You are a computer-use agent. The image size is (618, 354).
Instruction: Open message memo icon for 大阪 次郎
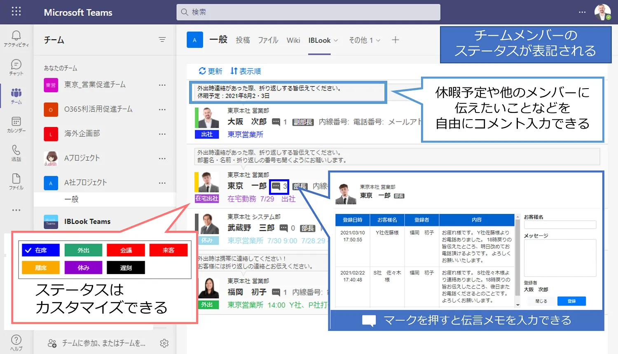pos(276,122)
